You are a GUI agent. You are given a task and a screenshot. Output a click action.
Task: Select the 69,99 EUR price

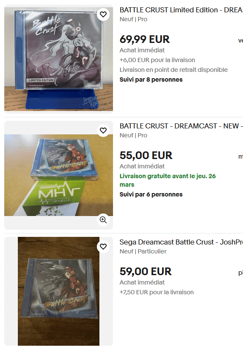point(144,40)
